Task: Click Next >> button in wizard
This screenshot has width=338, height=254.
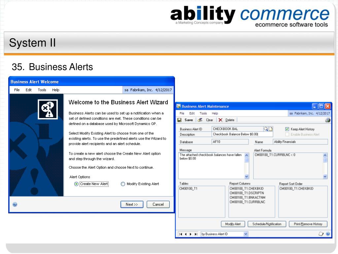Action: point(132,204)
